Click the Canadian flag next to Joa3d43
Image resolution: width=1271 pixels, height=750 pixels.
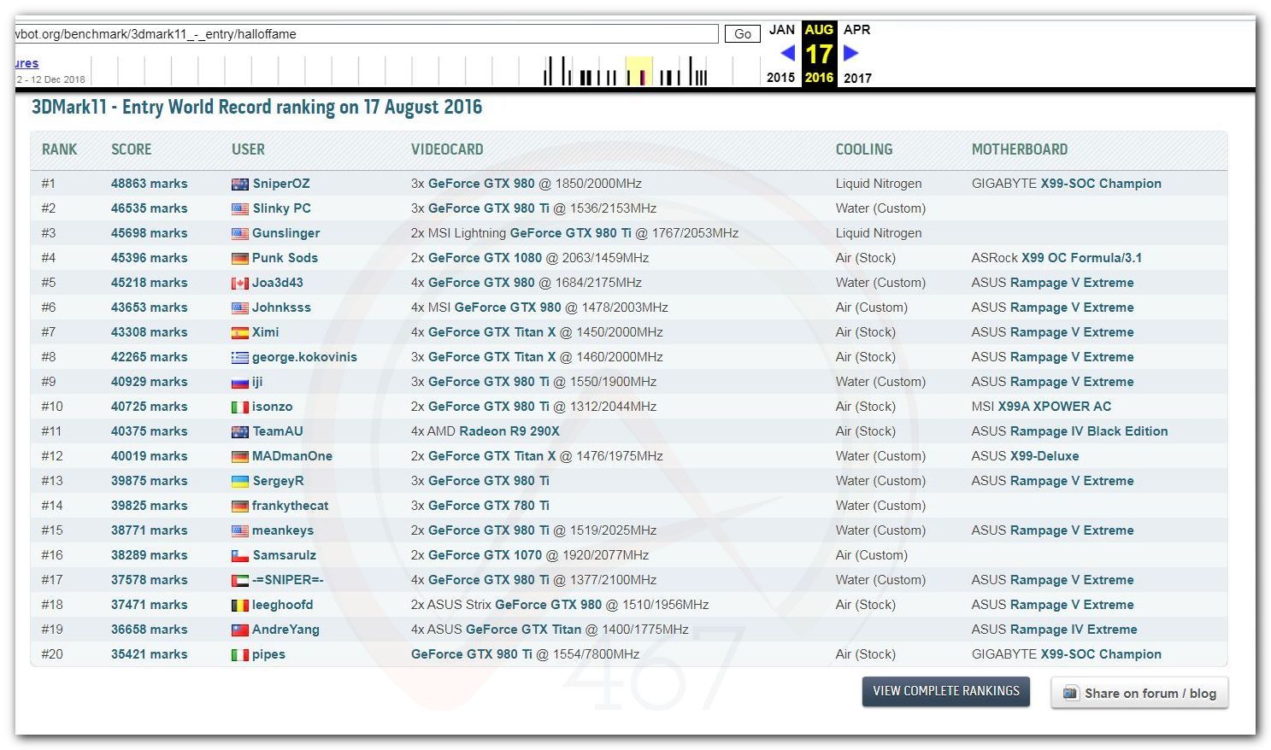tap(239, 284)
